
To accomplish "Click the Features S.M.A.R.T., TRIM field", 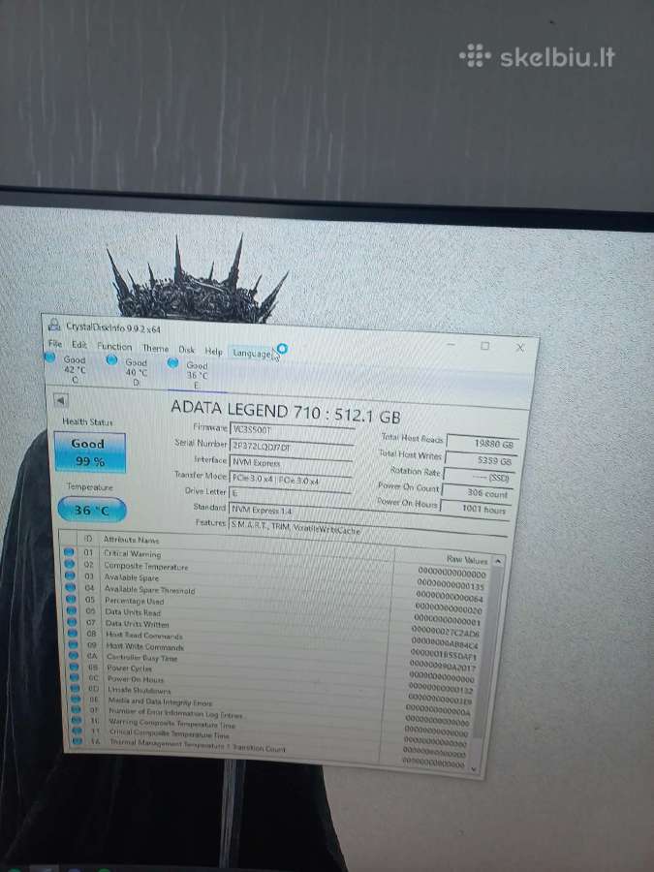I will pos(367,529).
